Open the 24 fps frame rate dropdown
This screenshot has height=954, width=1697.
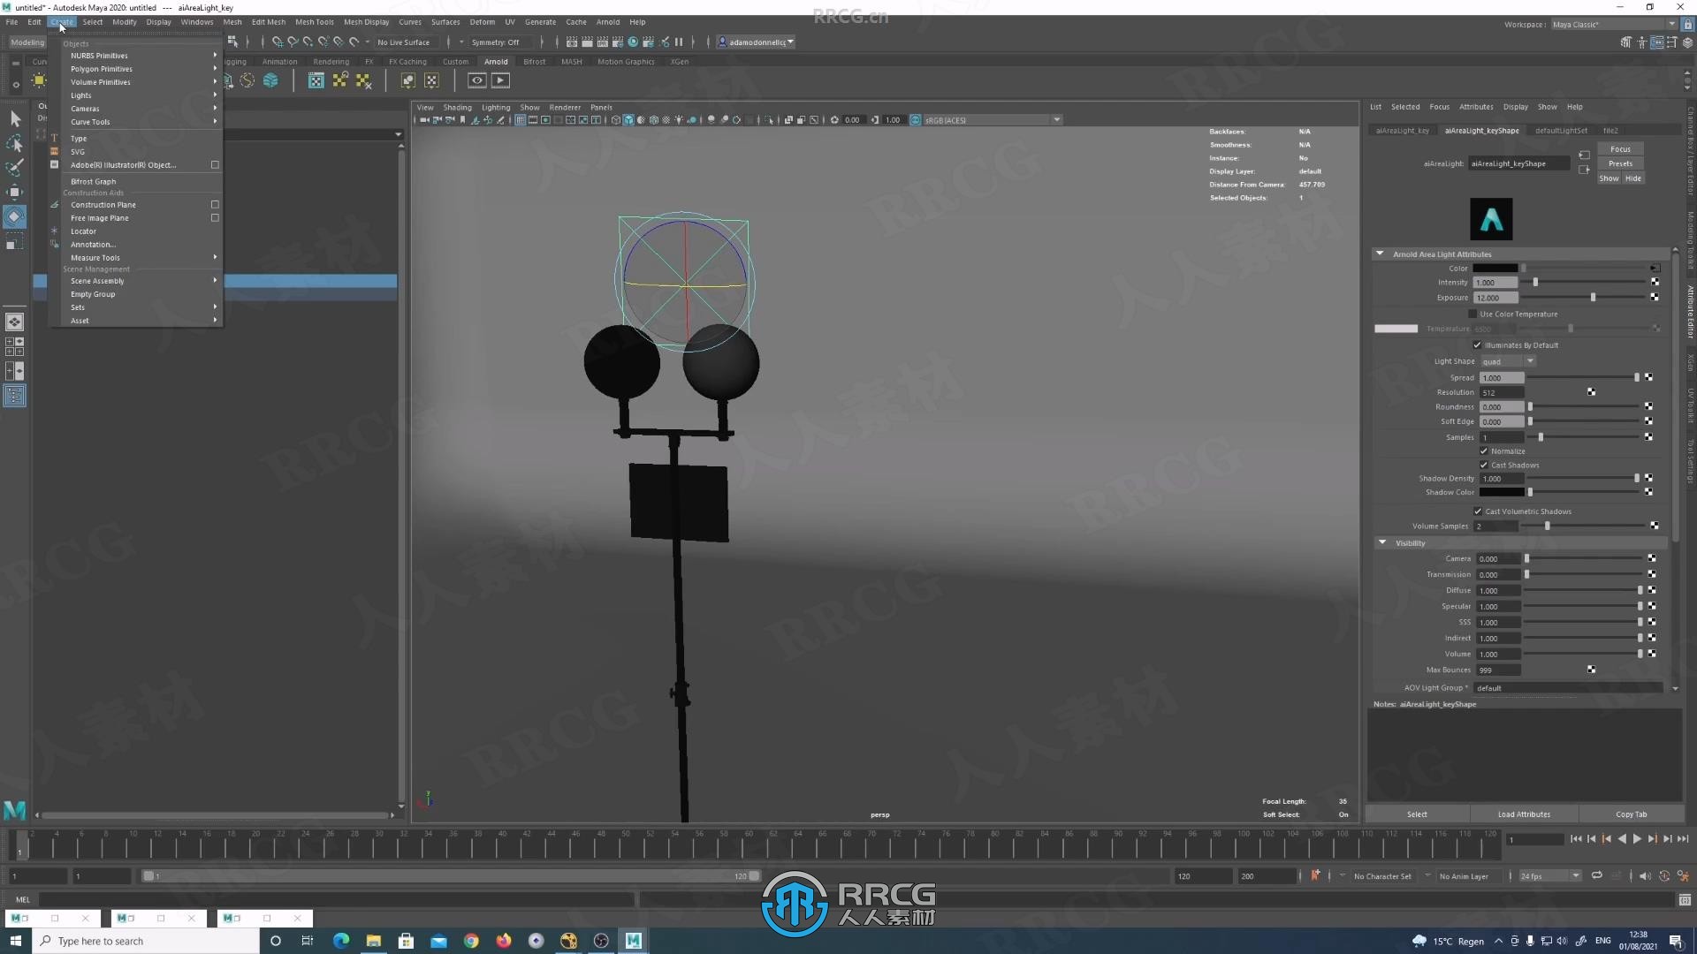(1549, 875)
